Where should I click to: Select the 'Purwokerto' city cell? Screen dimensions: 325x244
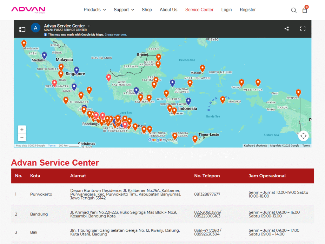coord(41,194)
